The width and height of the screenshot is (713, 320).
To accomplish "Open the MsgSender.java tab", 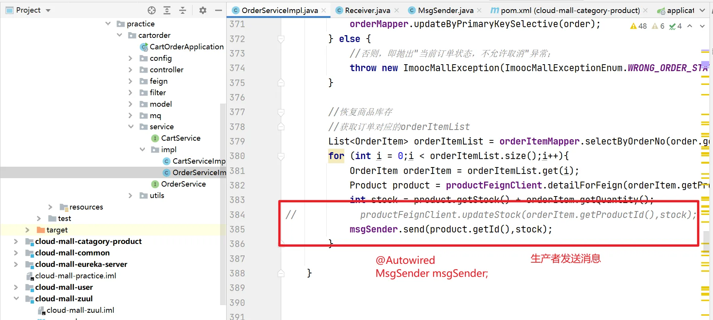I will point(446,10).
